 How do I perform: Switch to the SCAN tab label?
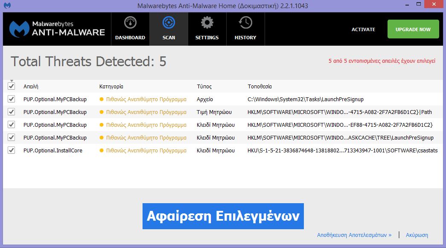[x=169, y=38]
